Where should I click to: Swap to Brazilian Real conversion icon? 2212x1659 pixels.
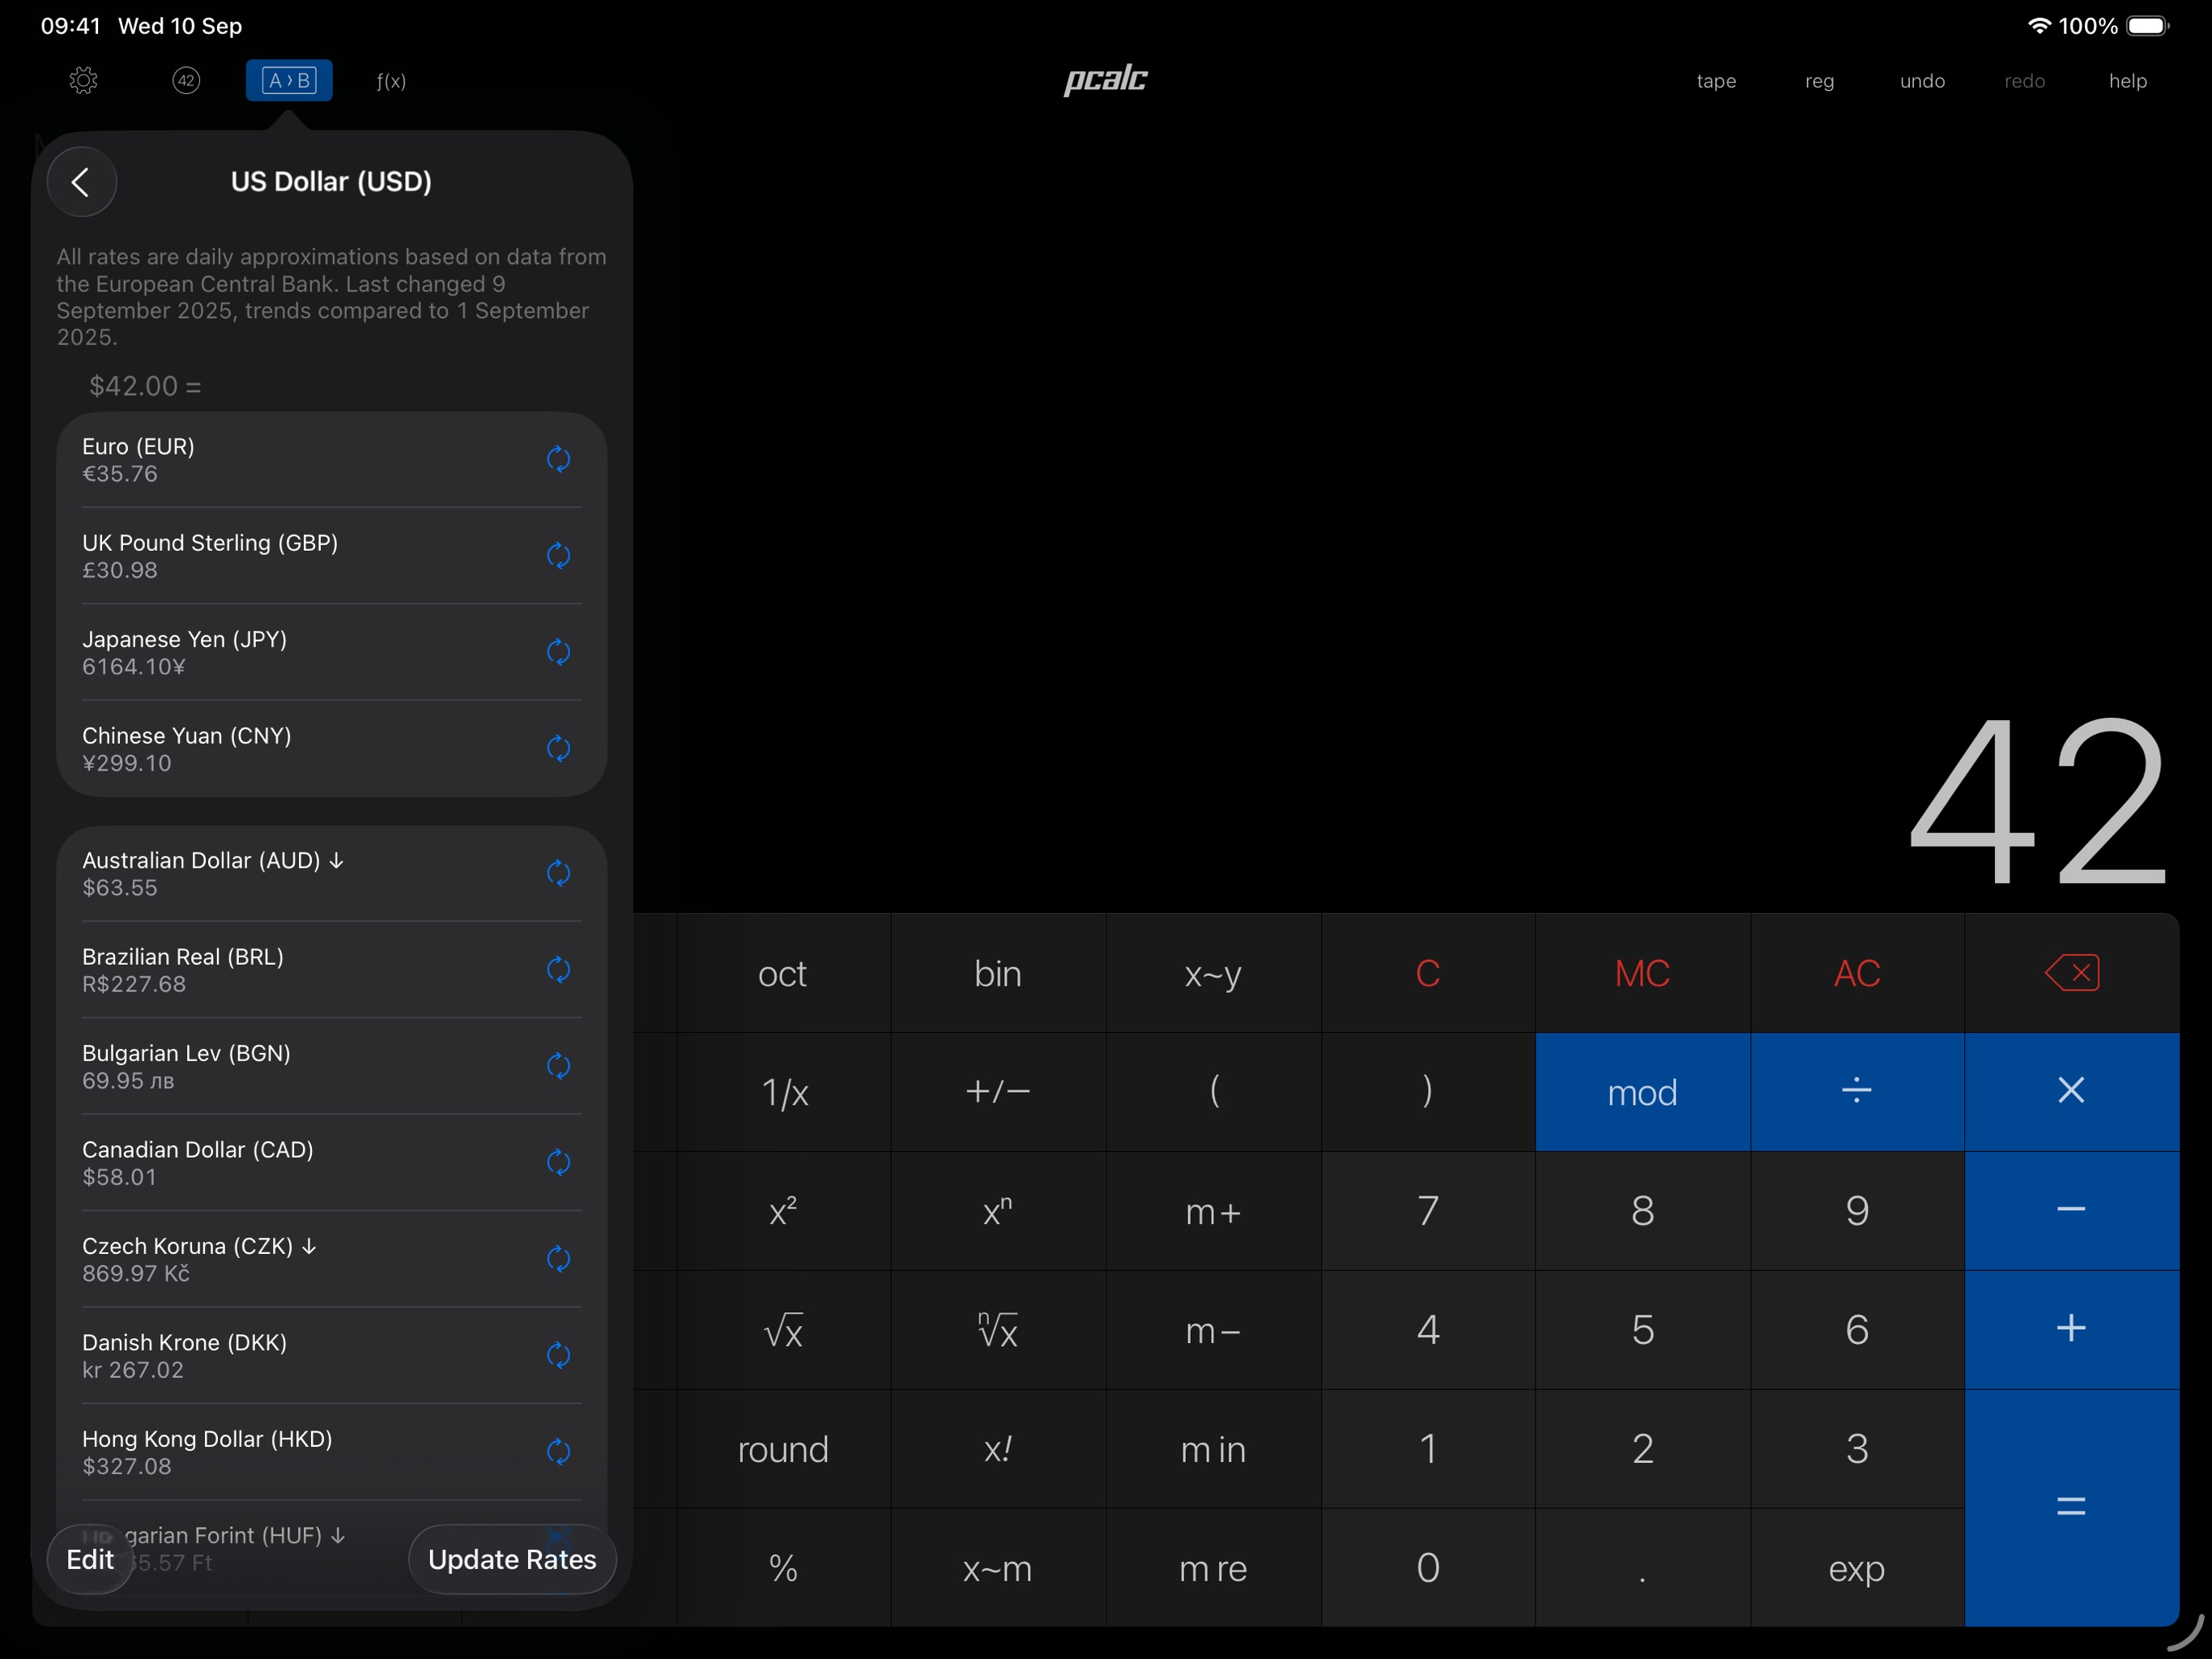559,969
